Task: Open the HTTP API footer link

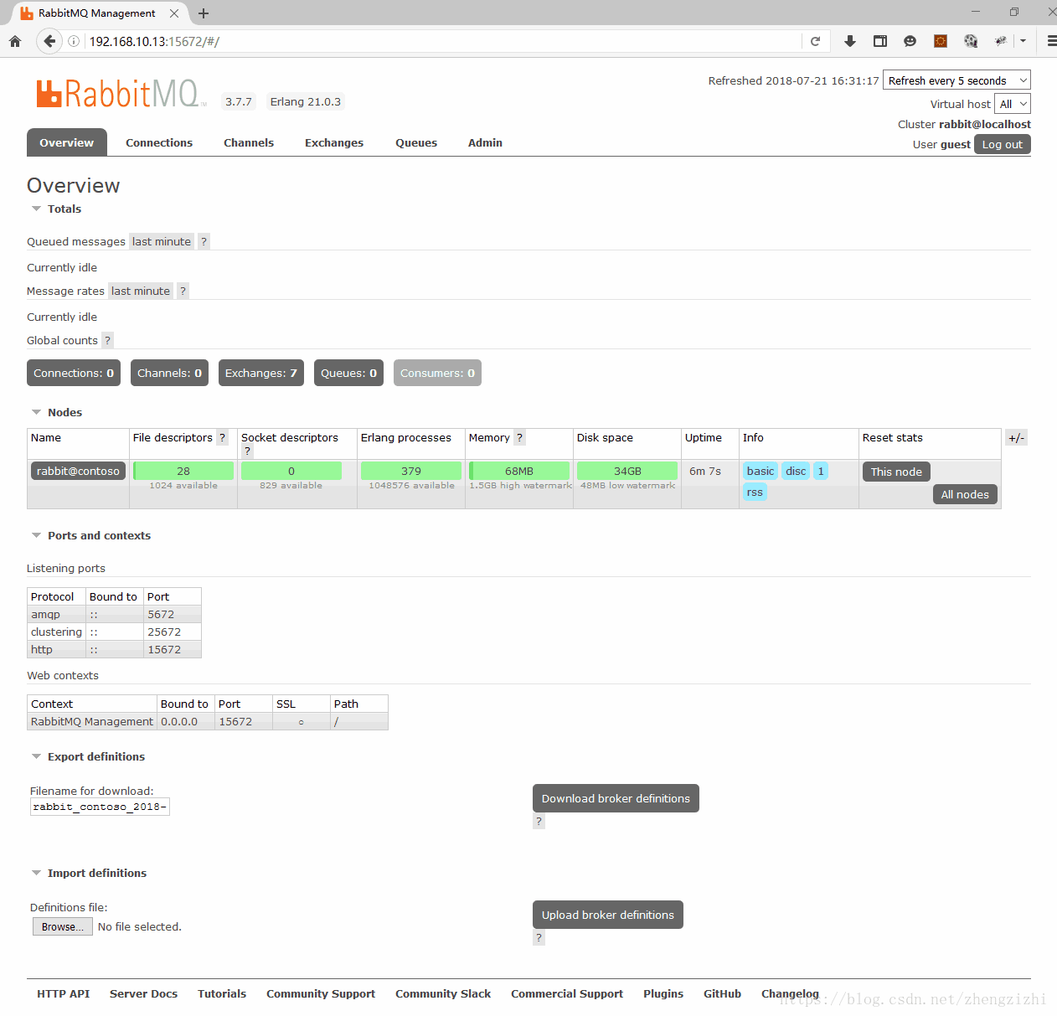Action: tap(63, 993)
